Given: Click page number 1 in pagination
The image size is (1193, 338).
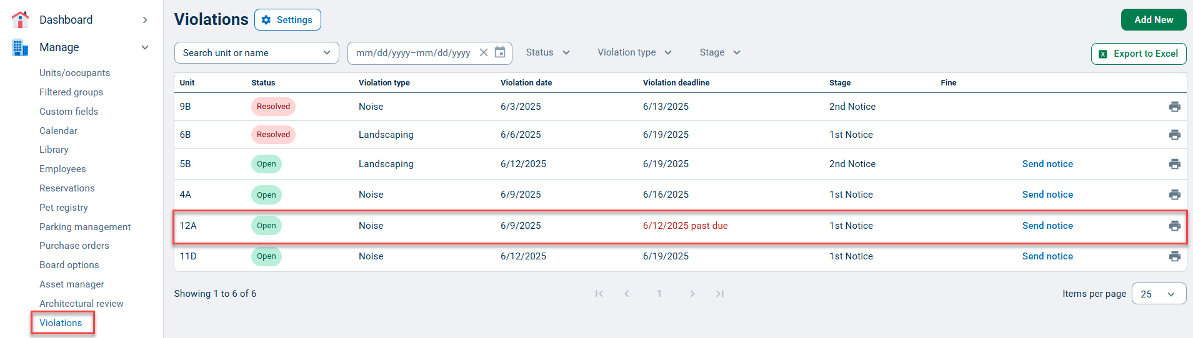Looking at the screenshot, I should coord(659,294).
